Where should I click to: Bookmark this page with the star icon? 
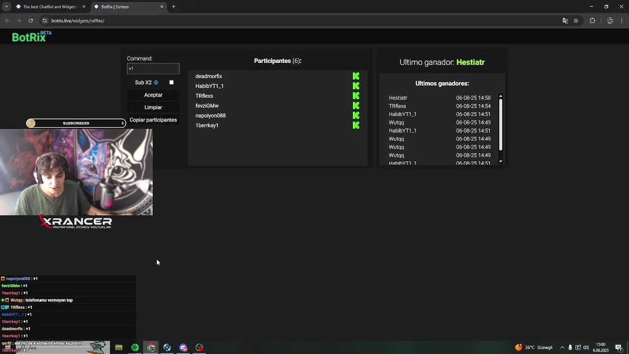point(576,21)
